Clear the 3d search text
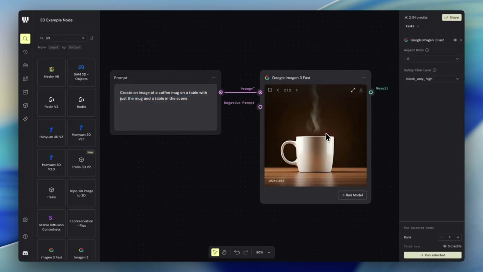This screenshot has width=483, height=272. tap(83, 38)
